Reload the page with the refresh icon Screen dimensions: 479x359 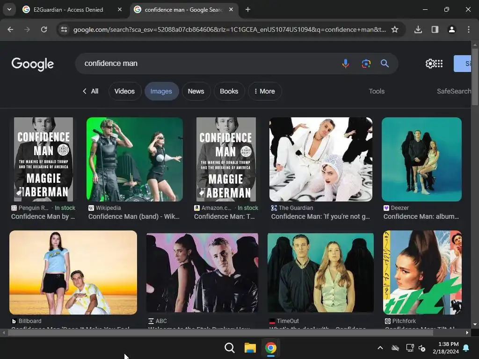[x=44, y=29]
